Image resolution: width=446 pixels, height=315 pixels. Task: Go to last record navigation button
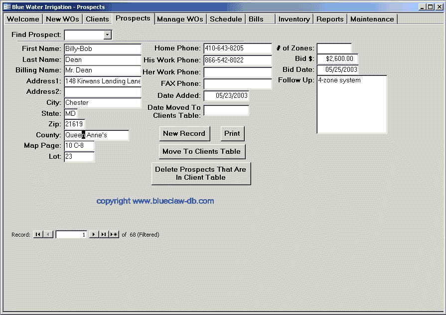(x=104, y=235)
